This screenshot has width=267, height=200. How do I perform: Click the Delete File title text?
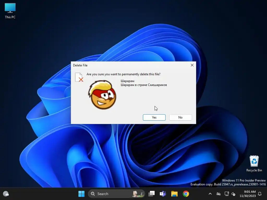click(x=80, y=65)
